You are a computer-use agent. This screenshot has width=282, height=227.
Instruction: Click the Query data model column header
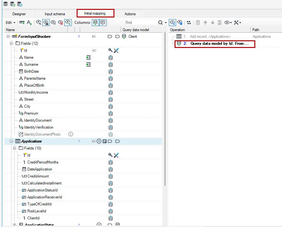tap(141, 30)
